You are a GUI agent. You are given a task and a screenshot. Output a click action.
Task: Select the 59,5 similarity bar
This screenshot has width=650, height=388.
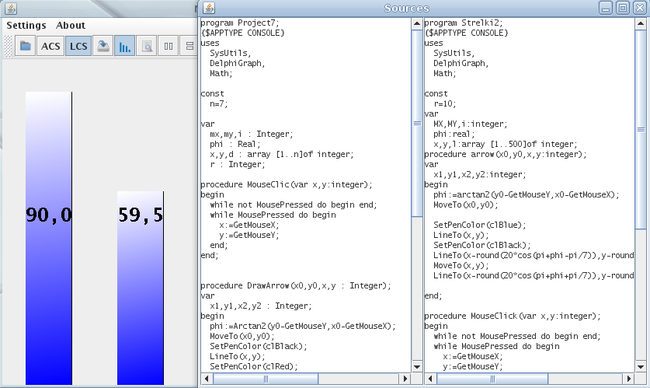pyautogui.click(x=141, y=288)
